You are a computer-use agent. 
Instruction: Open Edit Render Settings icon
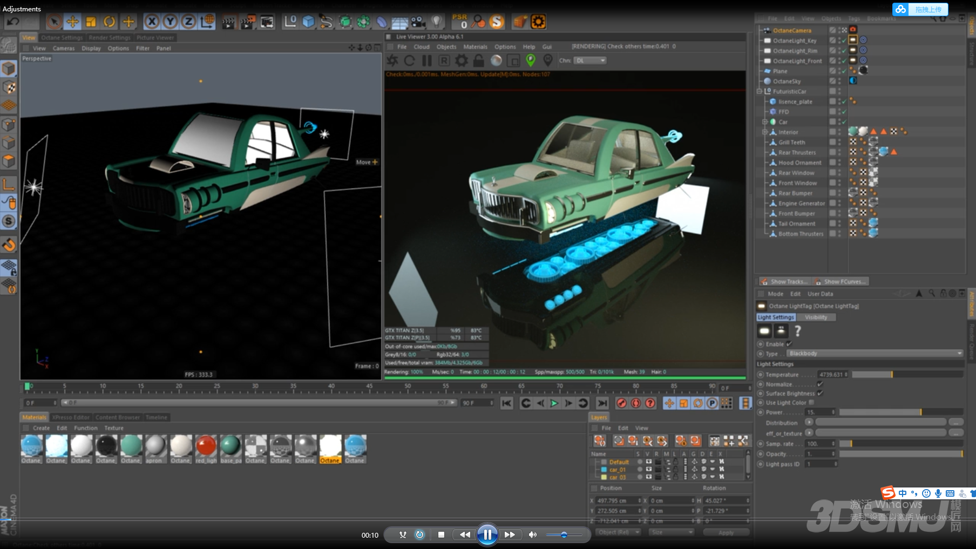tap(267, 22)
